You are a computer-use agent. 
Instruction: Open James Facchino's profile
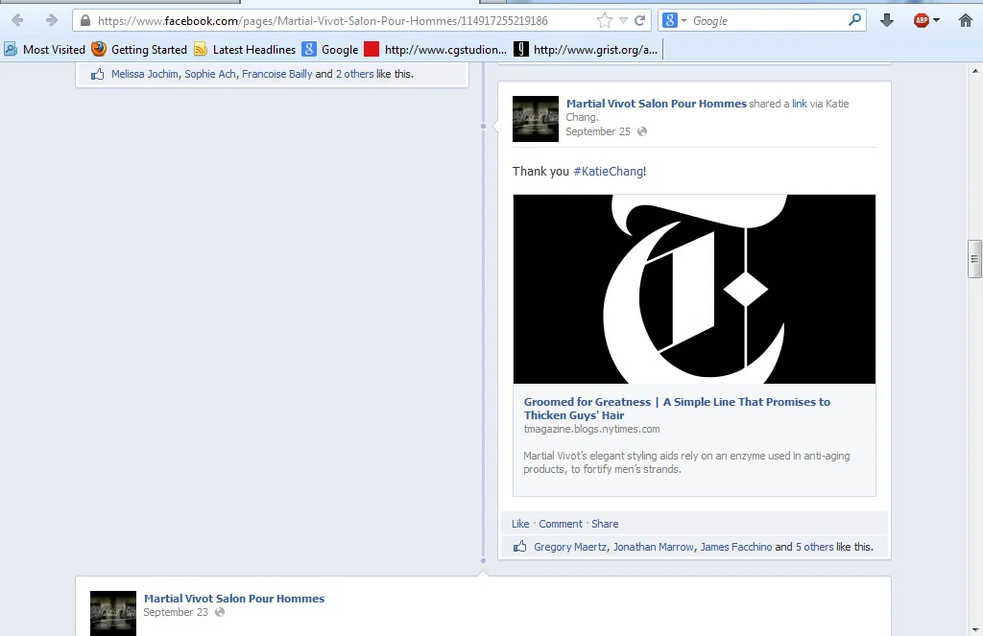click(x=736, y=547)
